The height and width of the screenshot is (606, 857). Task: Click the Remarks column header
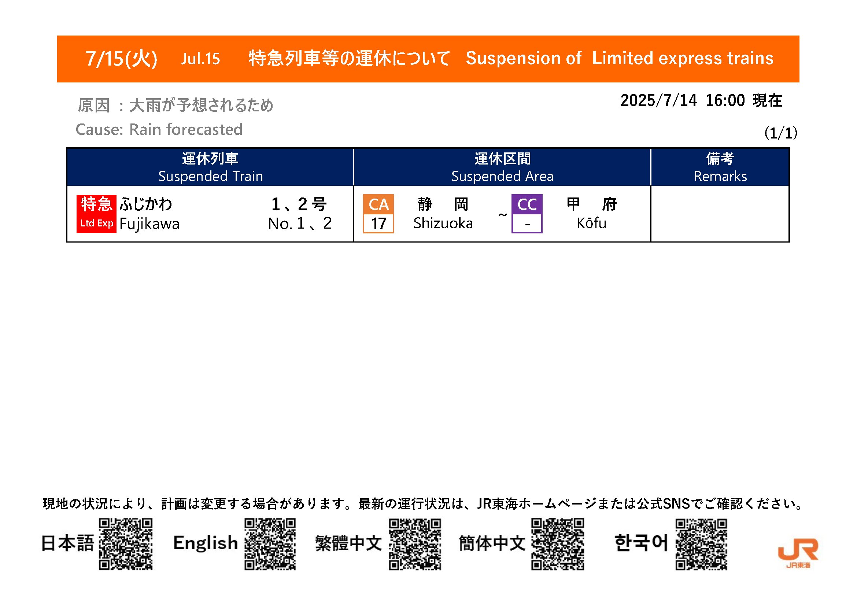(x=720, y=167)
